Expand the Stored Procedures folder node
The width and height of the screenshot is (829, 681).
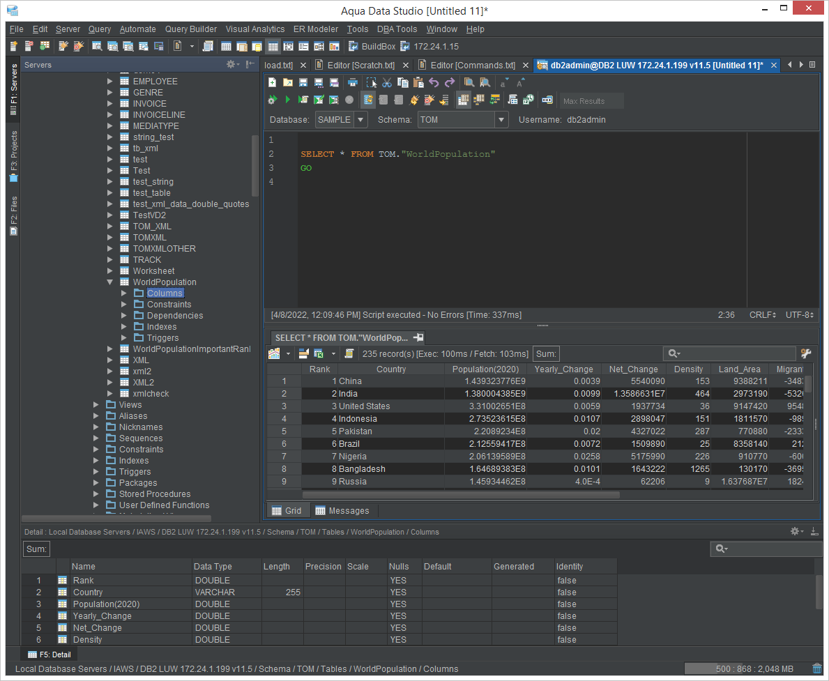[96, 493]
